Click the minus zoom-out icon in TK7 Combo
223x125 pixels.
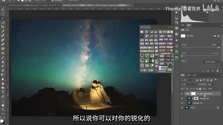(172, 32)
